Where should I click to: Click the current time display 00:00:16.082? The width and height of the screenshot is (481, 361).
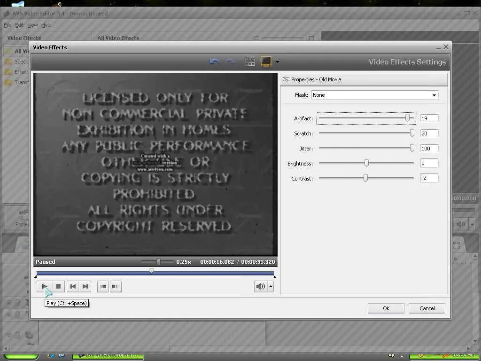pos(217,262)
